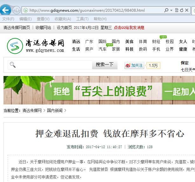Screen dimensions: 195x182
Task: Click the 收藏网站 link
Action: (43, 28)
